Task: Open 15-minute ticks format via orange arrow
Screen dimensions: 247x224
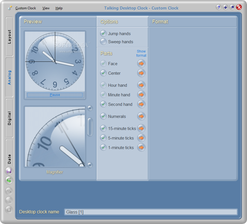Action: point(141,128)
